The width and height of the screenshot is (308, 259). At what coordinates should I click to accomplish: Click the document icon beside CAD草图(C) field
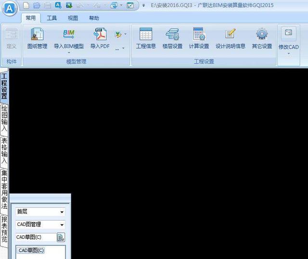pyautogui.click(x=61, y=237)
